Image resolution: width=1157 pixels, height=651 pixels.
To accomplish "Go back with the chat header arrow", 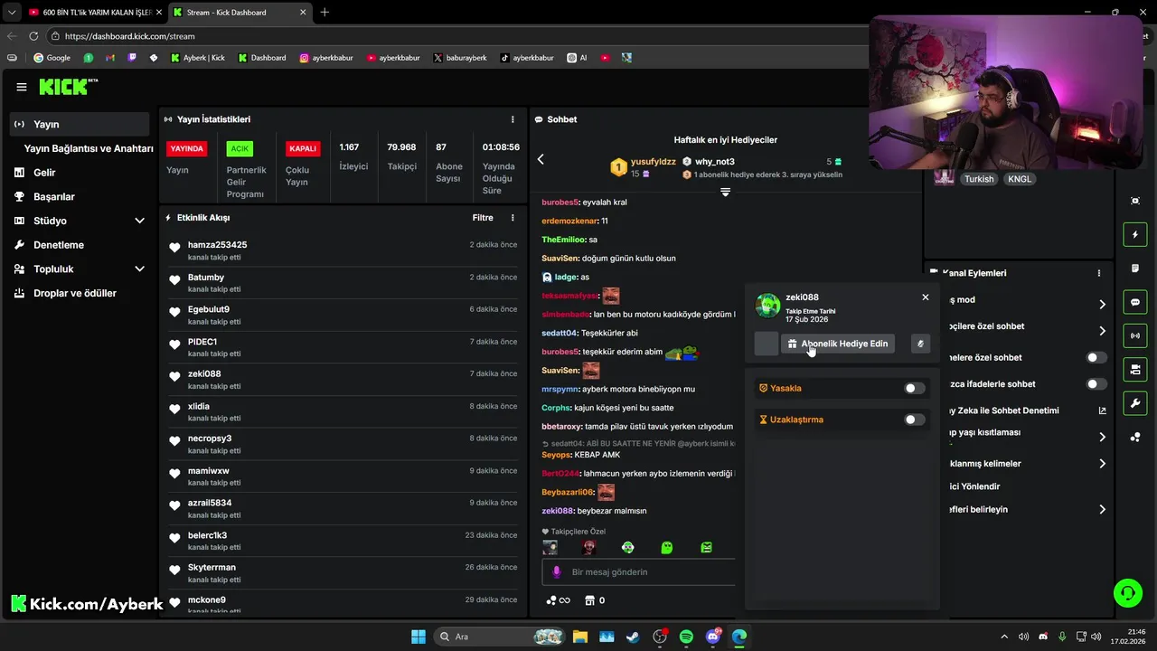I will (541, 159).
